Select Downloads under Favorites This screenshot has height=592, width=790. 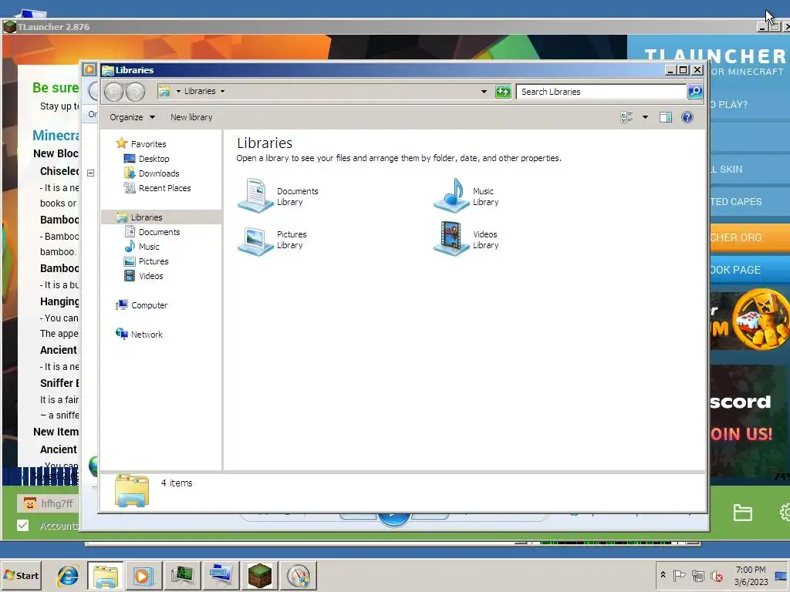tap(159, 173)
